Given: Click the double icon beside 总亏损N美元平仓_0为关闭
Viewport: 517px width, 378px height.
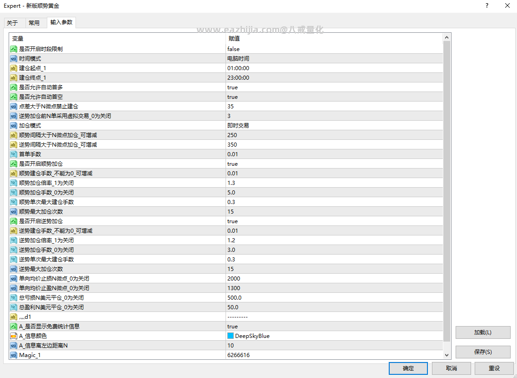Looking at the screenshot, I should (x=14, y=298).
